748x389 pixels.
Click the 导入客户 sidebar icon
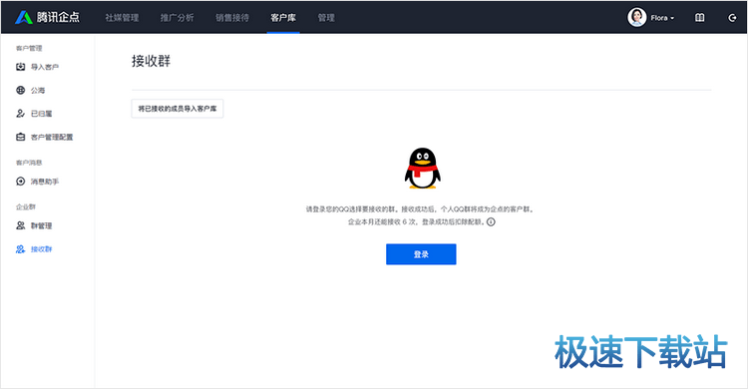coord(21,67)
